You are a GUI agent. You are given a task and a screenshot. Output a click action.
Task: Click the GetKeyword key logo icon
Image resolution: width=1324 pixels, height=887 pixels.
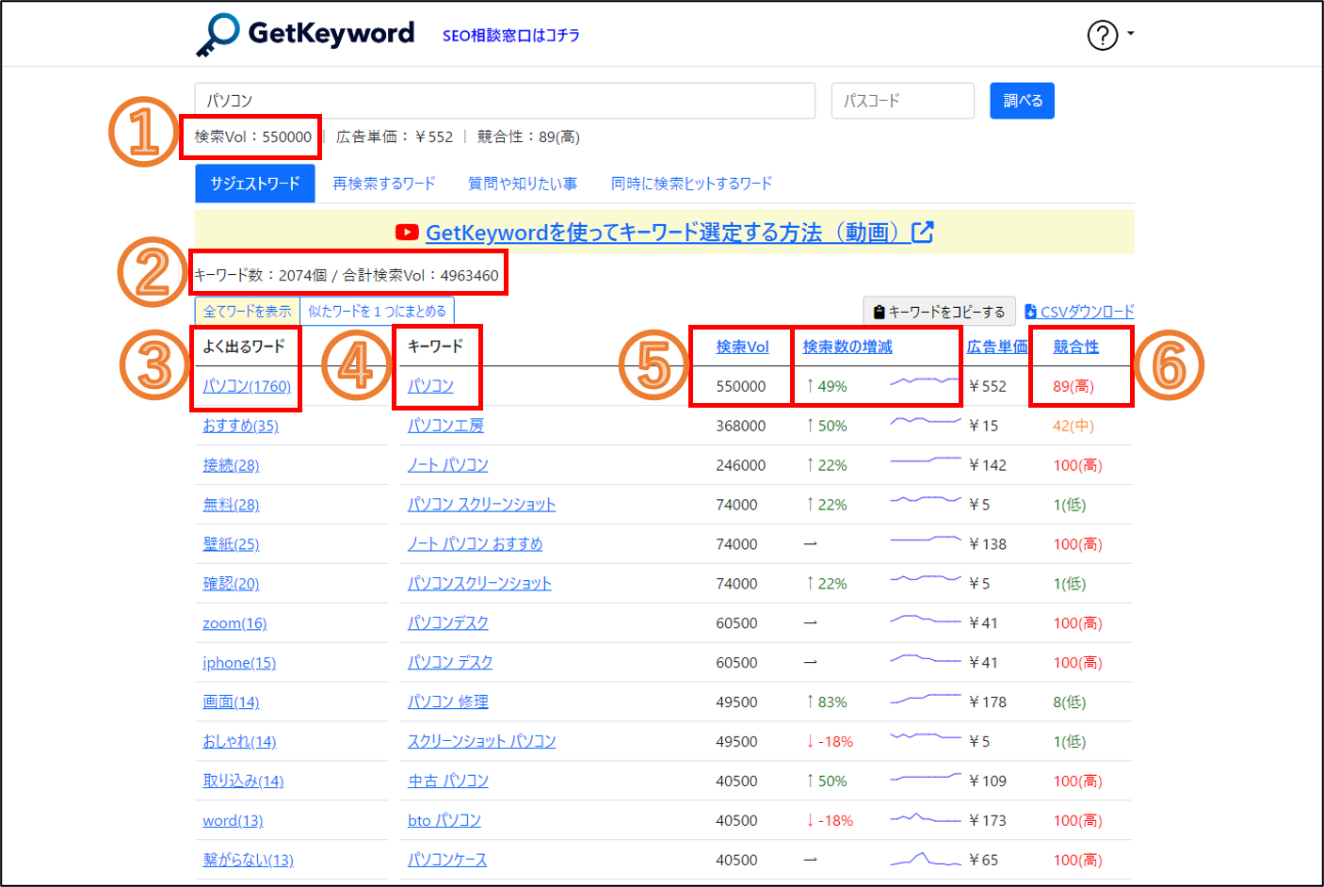coord(218,35)
